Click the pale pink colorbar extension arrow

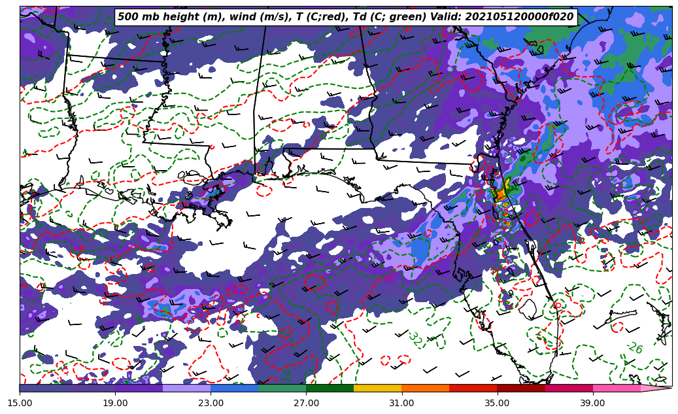click(x=654, y=388)
